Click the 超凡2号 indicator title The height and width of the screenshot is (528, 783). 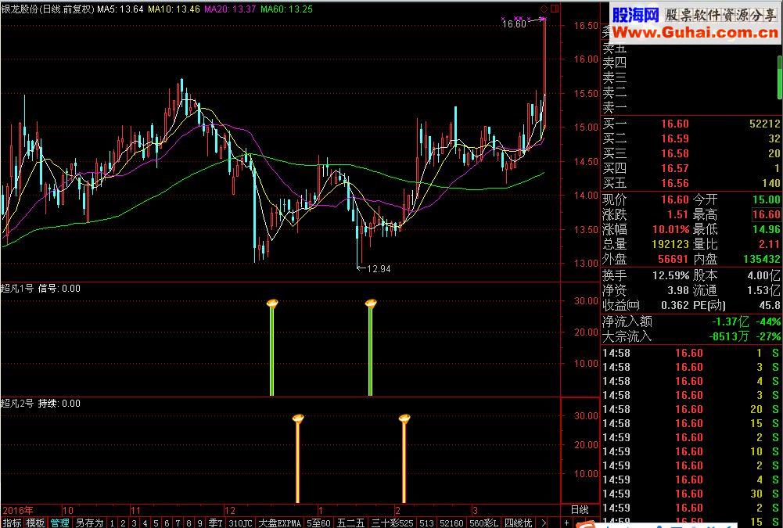(17, 403)
